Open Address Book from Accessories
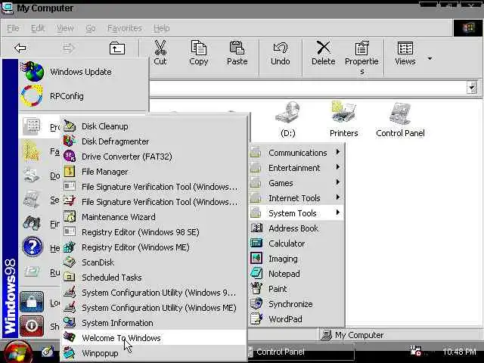 296,228
